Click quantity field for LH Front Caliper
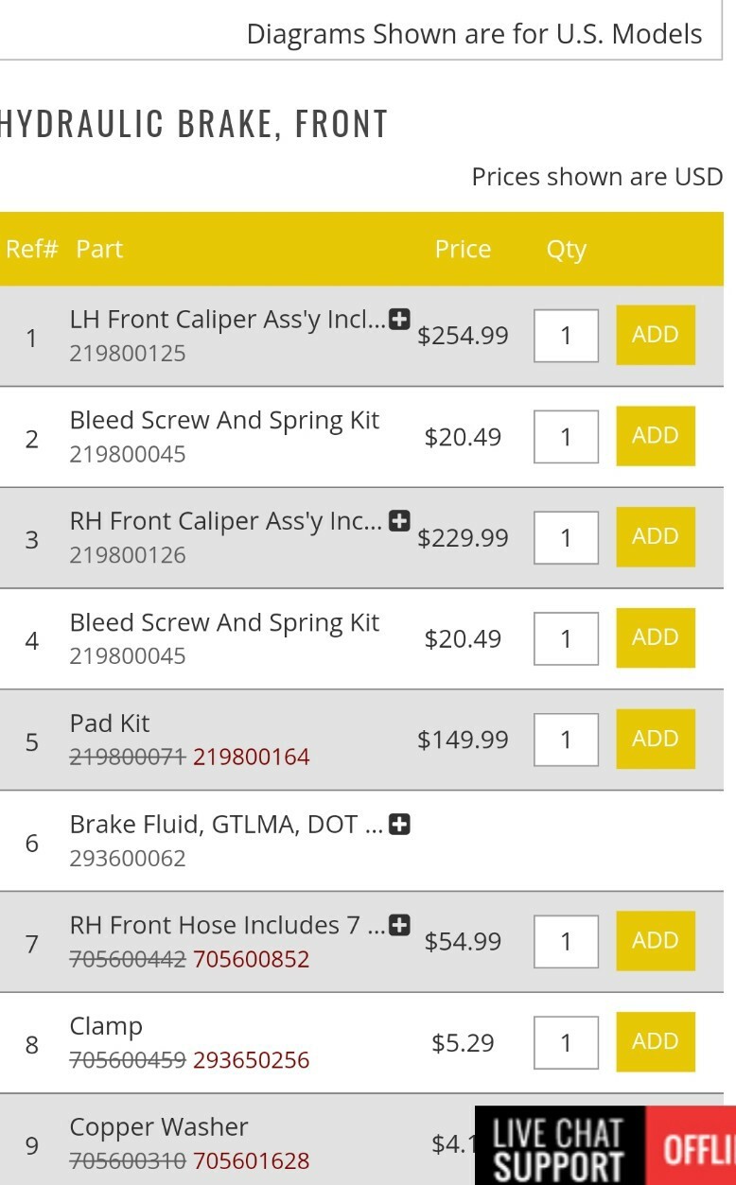Viewport: 736px width, 1185px height. tap(566, 335)
